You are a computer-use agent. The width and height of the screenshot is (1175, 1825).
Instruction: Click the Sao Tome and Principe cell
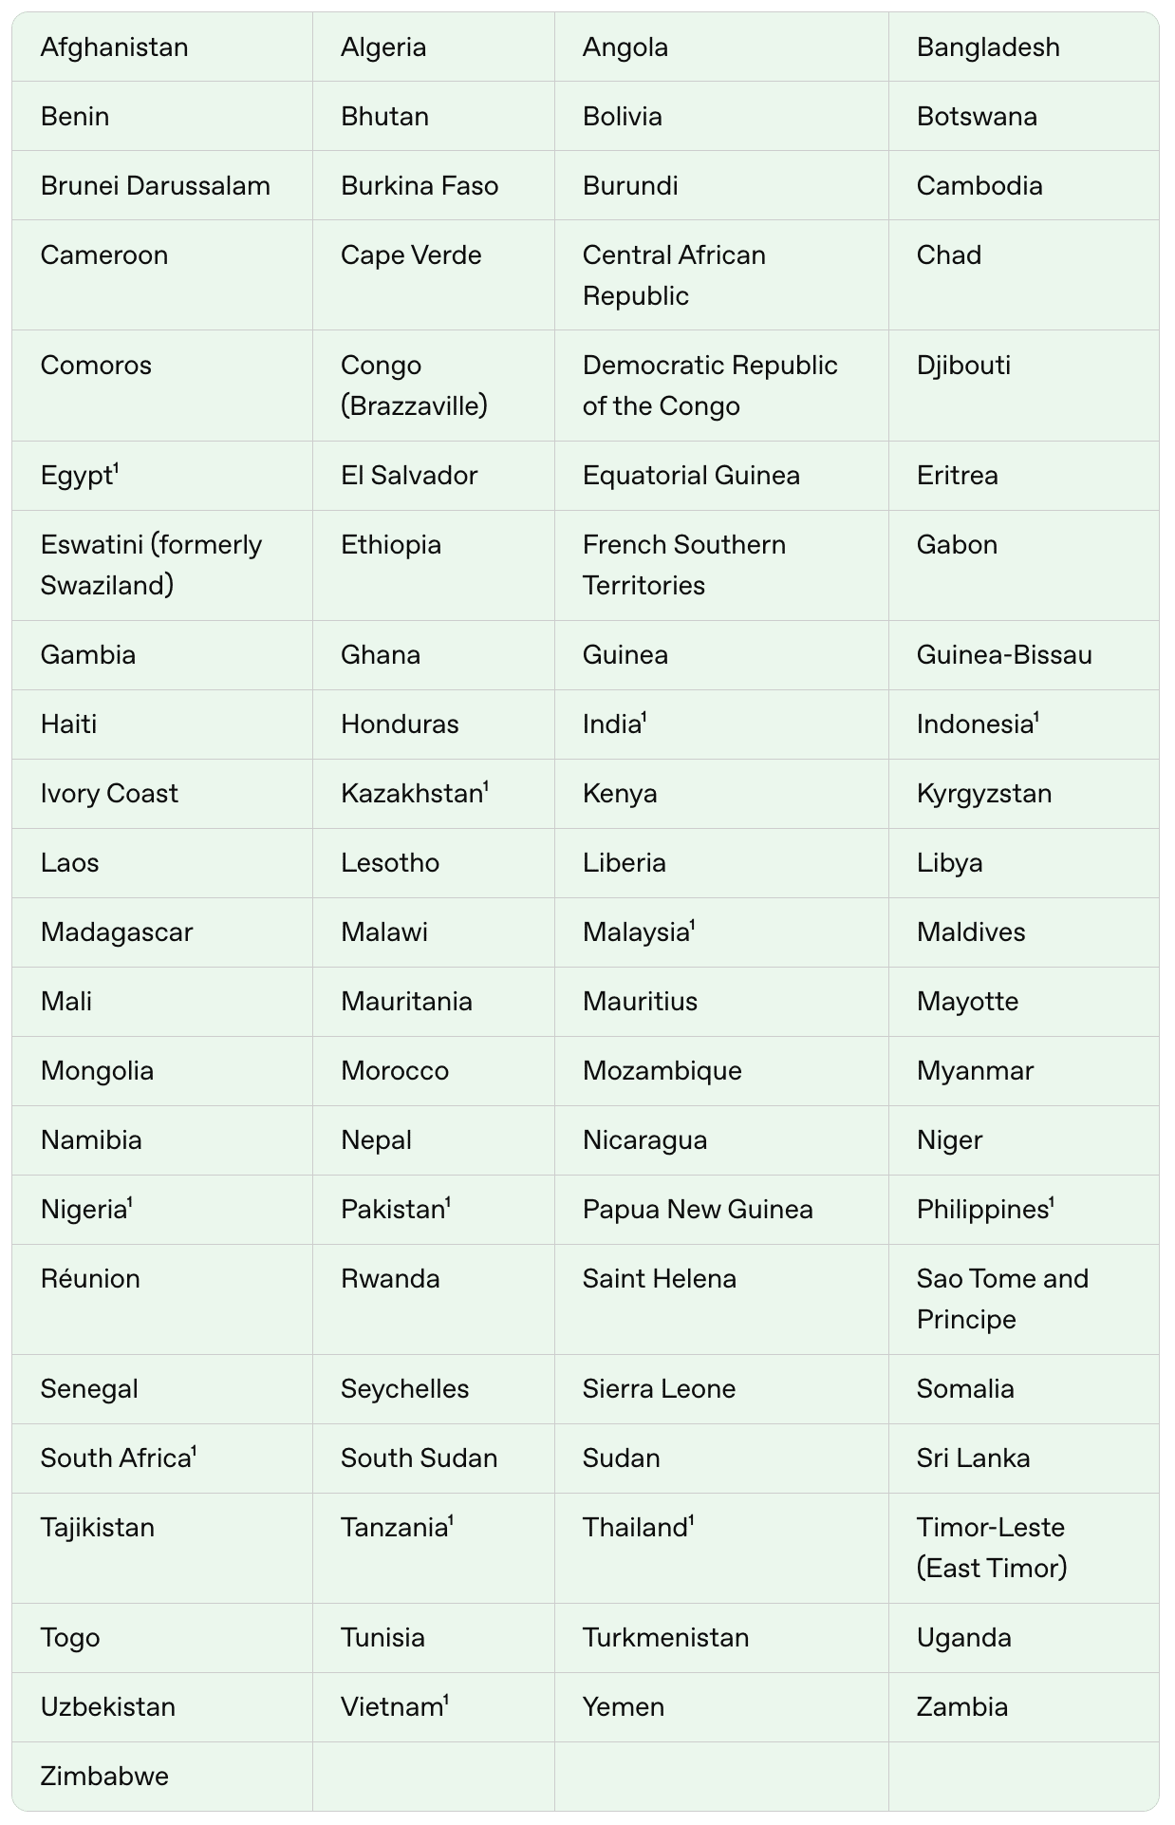(x=1002, y=1299)
